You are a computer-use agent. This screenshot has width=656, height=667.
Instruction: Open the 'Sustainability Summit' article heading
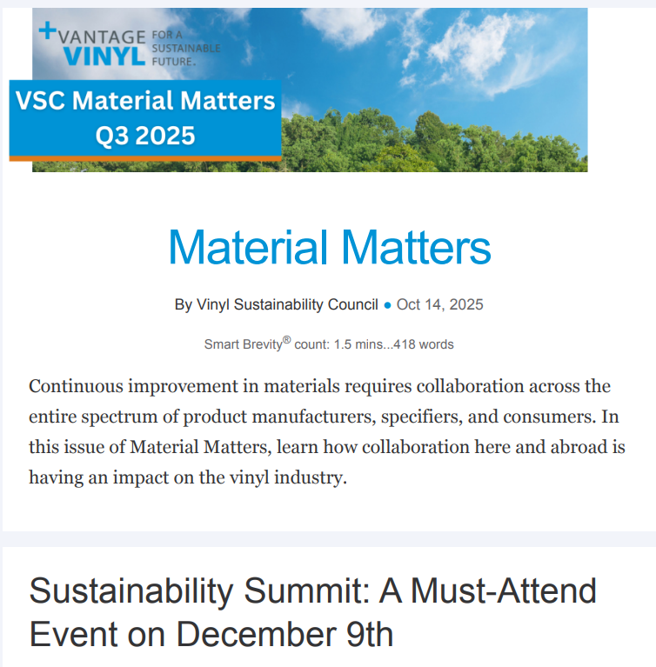pos(312,592)
